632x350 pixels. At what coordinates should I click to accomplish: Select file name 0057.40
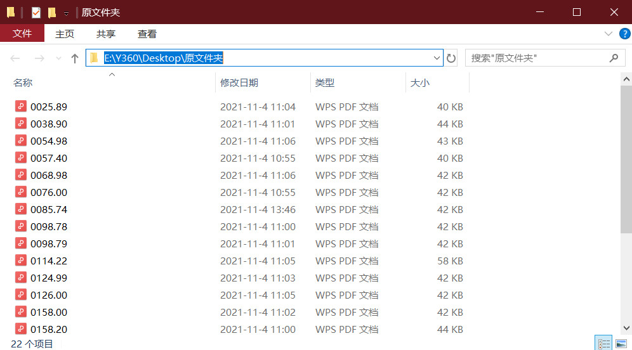coord(49,159)
